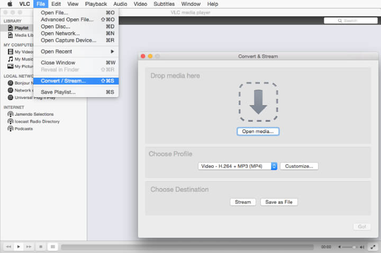Click Convert / Stream... menu entry
Screen dimensions: 381x253
tap(76, 81)
